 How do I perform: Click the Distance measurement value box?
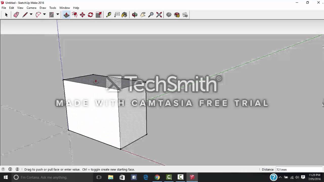[299, 170]
